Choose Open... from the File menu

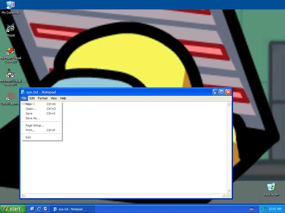pyautogui.click(x=41, y=109)
